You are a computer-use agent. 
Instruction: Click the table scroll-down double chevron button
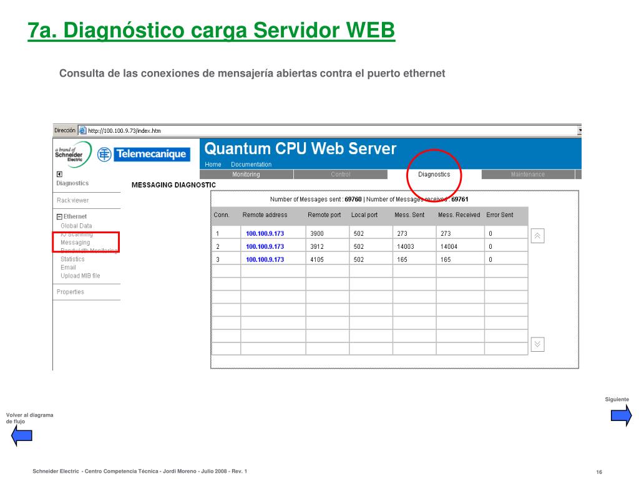[537, 344]
